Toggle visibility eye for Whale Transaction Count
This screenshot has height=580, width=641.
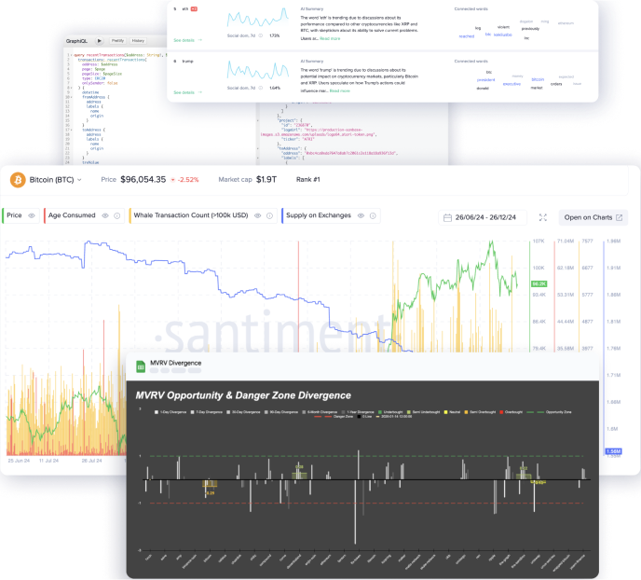coord(257,215)
